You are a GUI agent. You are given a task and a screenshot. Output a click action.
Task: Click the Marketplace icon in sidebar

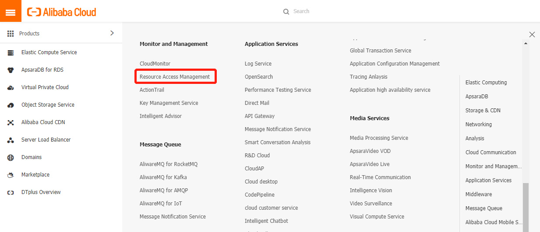[11, 175]
